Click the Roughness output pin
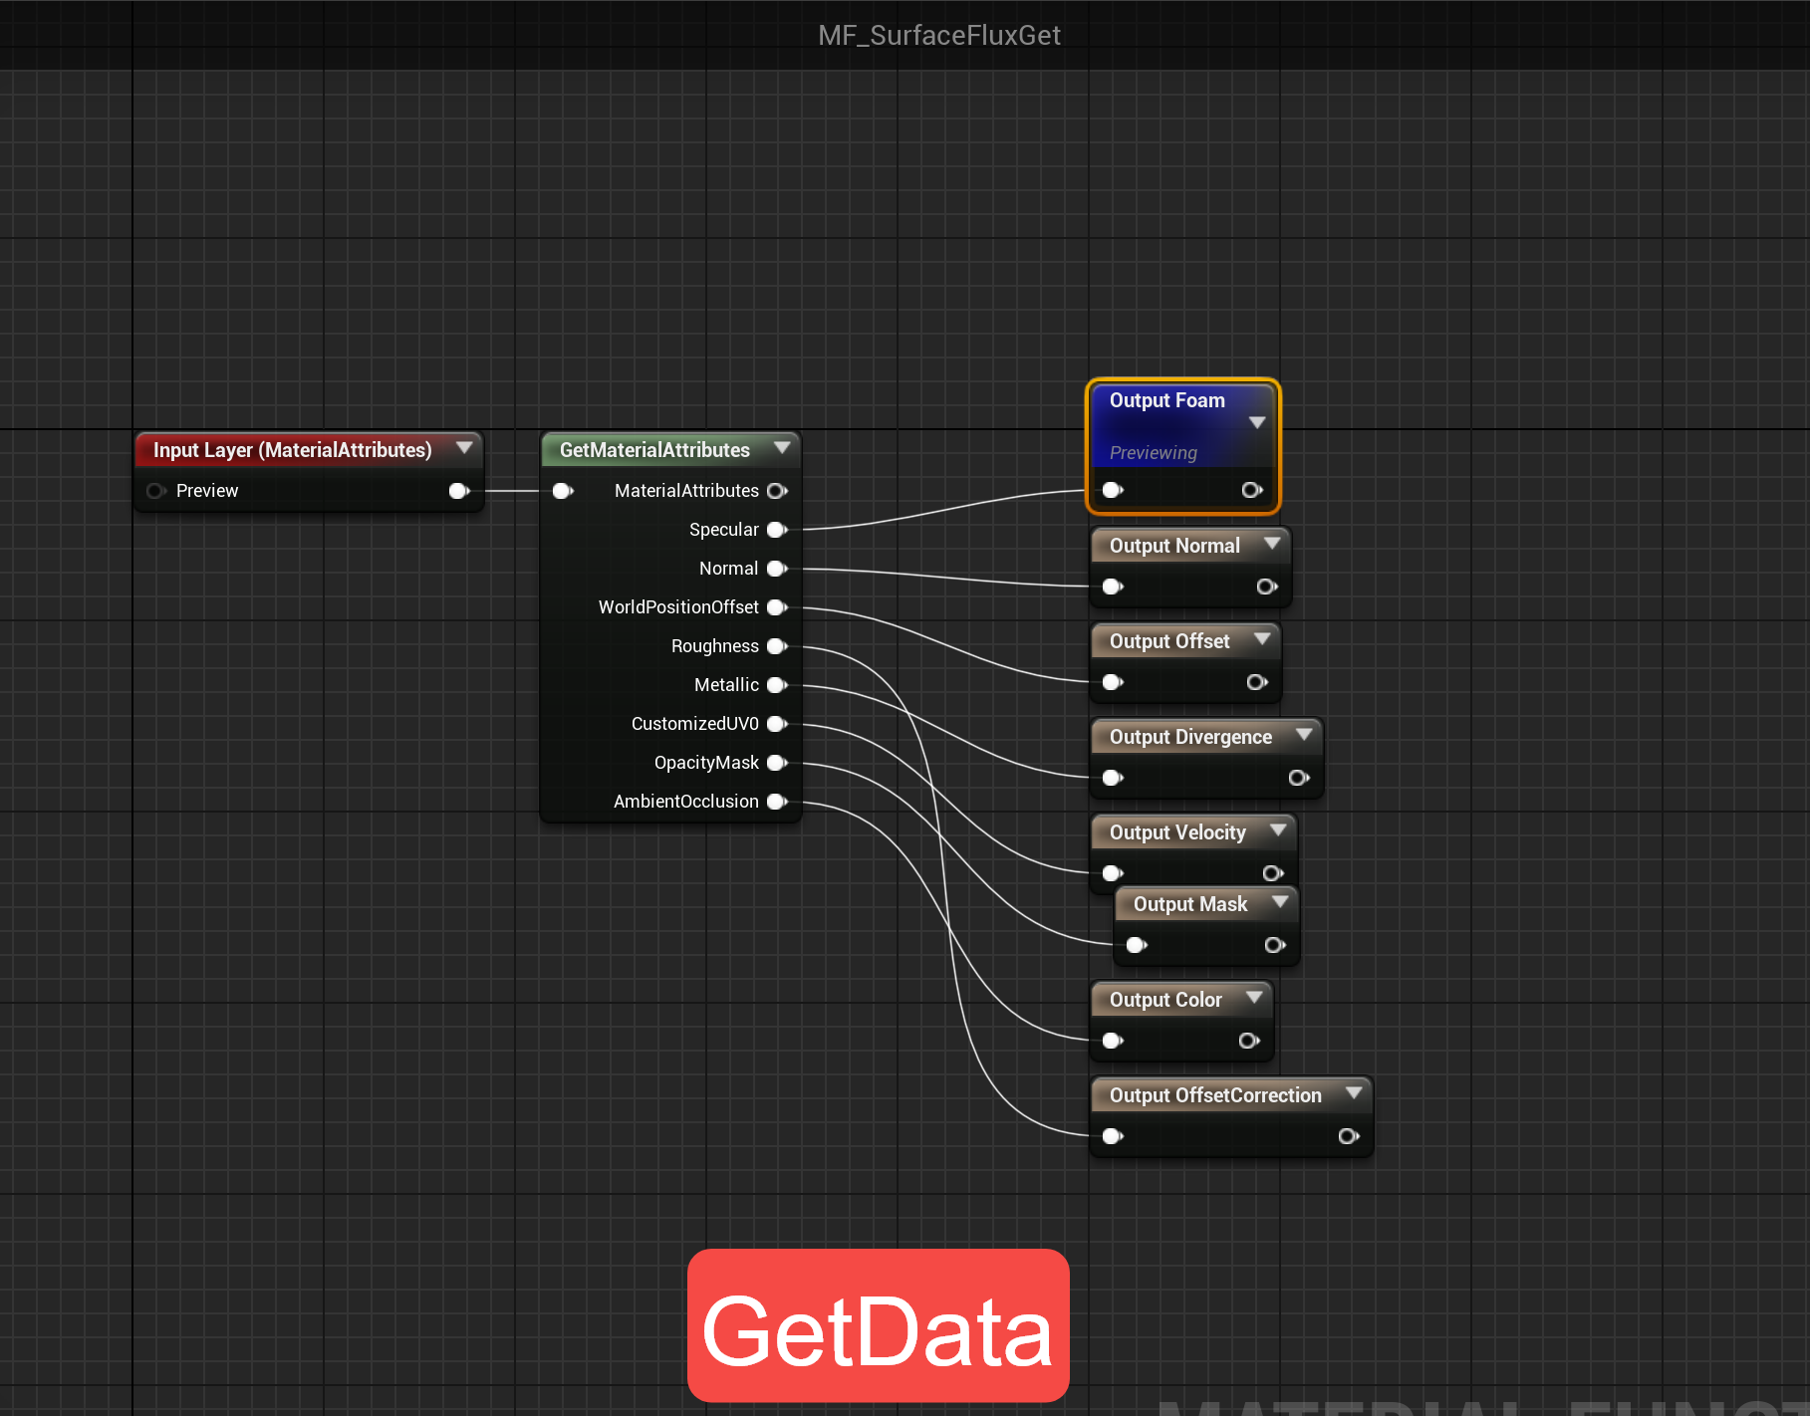This screenshot has width=1810, height=1416. coord(777,646)
